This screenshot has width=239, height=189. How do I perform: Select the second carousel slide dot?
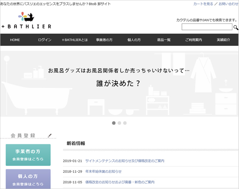click(119, 123)
